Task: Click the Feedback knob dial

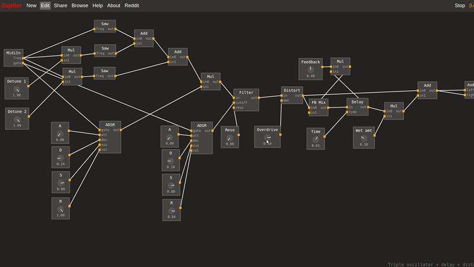Action: 310,69
